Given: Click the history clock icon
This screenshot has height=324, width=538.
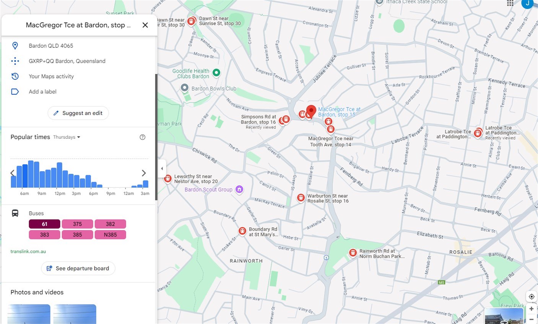Looking at the screenshot, I should click(x=15, y=76).
